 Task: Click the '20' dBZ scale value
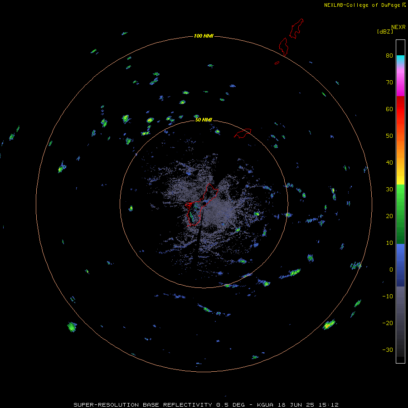389,216
